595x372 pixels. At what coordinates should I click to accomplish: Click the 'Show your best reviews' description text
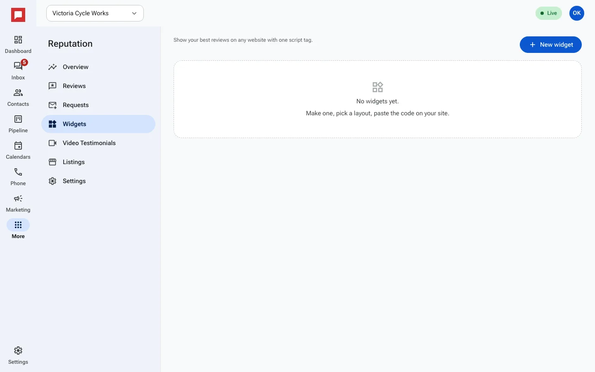(243, 40)
